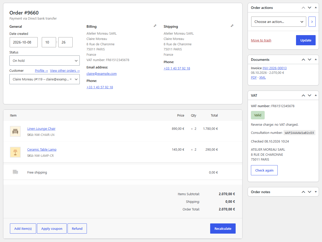Viewport: 322px width, 242px height.
Task: Open invoice INV-2026-00013
Action: coord(275,68)
